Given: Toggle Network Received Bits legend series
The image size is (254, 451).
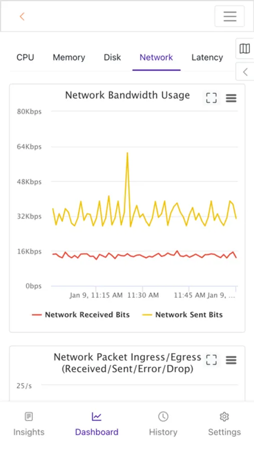Looking at the screenshot, I should coord(81,315).
